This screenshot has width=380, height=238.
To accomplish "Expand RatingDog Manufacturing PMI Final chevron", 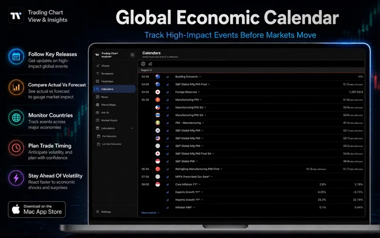I will tap(221, 169).
